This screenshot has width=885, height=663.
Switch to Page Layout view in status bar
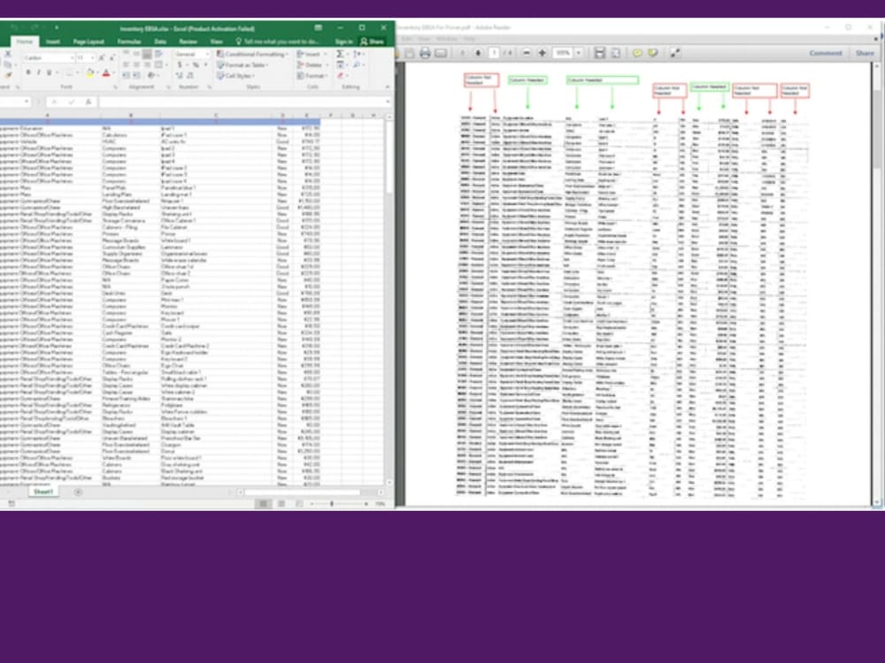(x=281, y=504)
